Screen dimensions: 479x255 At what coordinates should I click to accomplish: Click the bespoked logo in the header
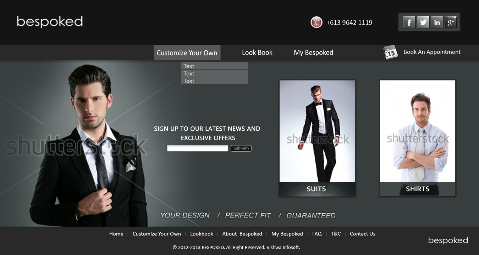(x=50, y=22)
